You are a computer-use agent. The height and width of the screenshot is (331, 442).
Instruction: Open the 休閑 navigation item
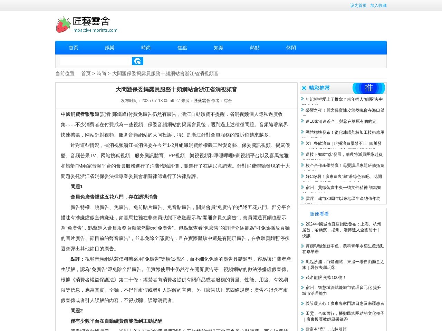pyautogui.click(x=291, y=48)
